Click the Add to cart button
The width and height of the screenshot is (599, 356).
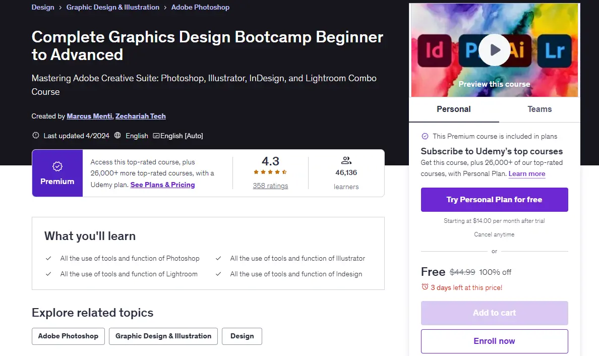pyautogui.click(x=494, y=313)
